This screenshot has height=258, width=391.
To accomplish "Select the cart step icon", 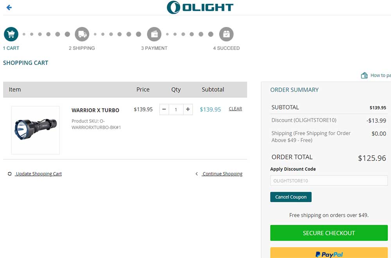I will [x=11, y=34].
